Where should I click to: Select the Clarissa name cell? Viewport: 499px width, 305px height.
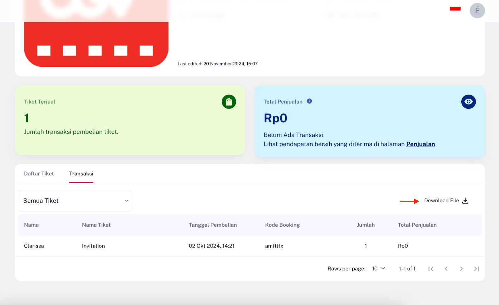[x=34, y=246]
